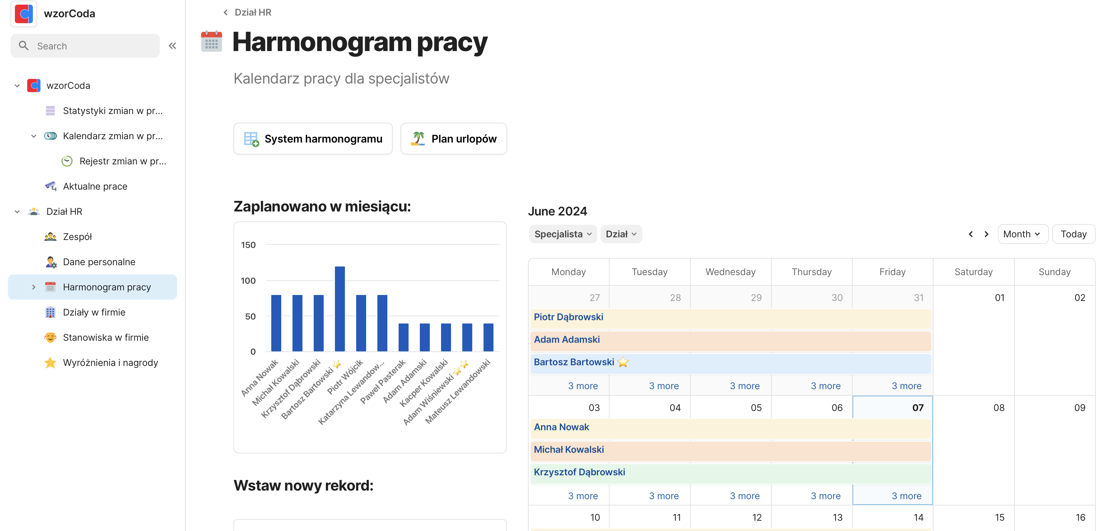
Task: Click the Bartosz Bartowski chart bar
Action: point(340,309)
